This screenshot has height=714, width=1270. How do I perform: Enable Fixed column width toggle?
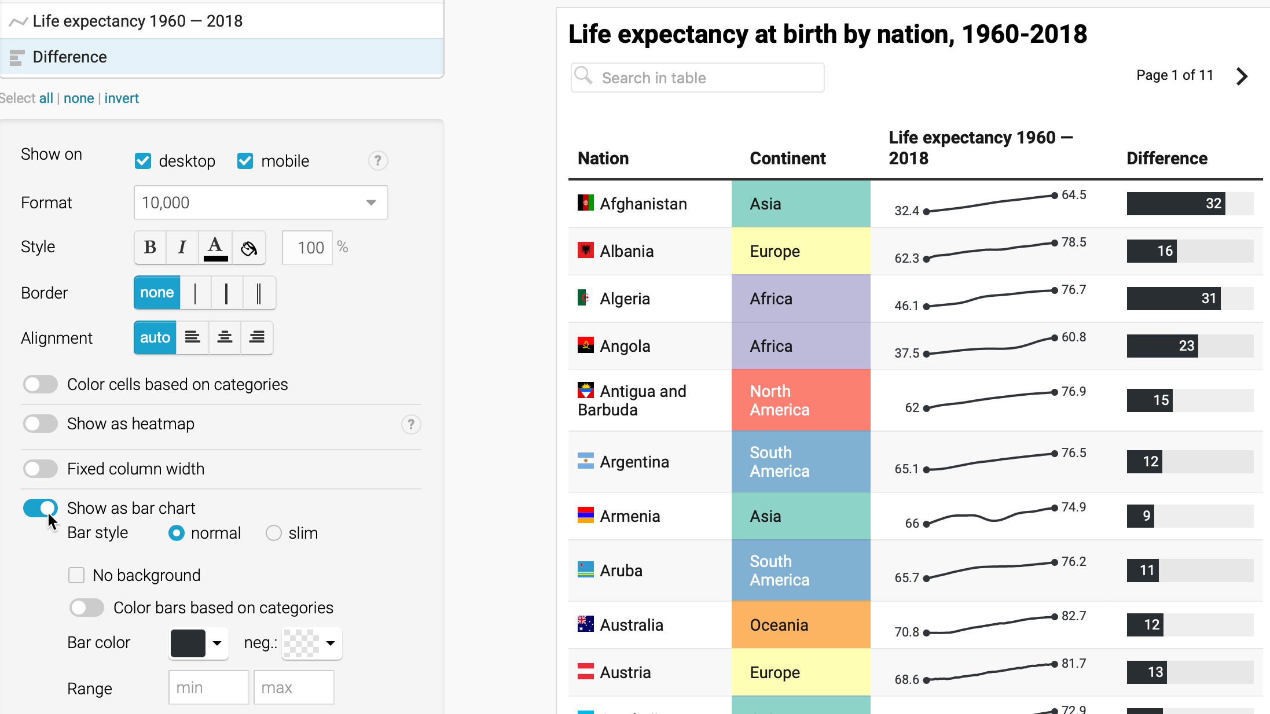click(x=41, y=469)
